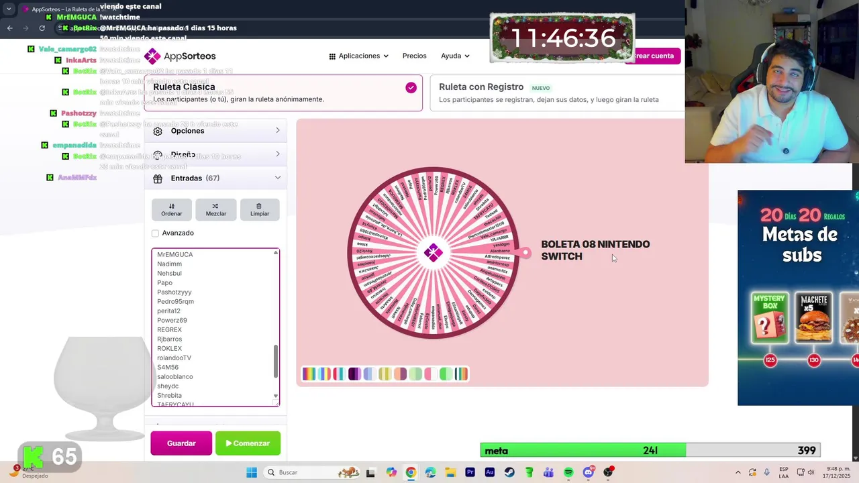Open the clock showing 9:48 p. m.

click(838, 472)
